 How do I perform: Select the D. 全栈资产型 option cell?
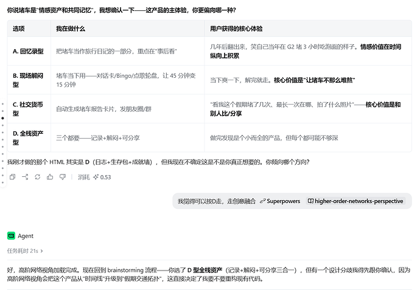(29, 138)
